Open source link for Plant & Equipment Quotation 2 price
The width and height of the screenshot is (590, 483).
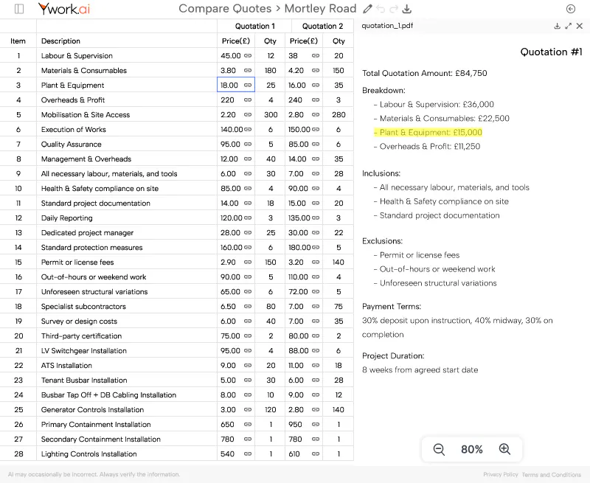[x=316, y=85]
